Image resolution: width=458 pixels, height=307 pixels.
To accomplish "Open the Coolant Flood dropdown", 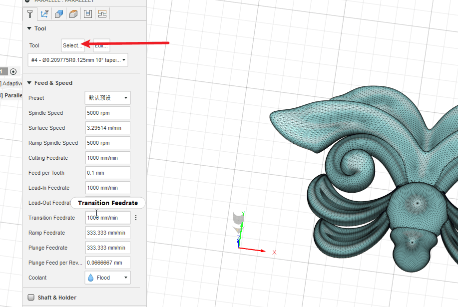I will tap(107, 278).
